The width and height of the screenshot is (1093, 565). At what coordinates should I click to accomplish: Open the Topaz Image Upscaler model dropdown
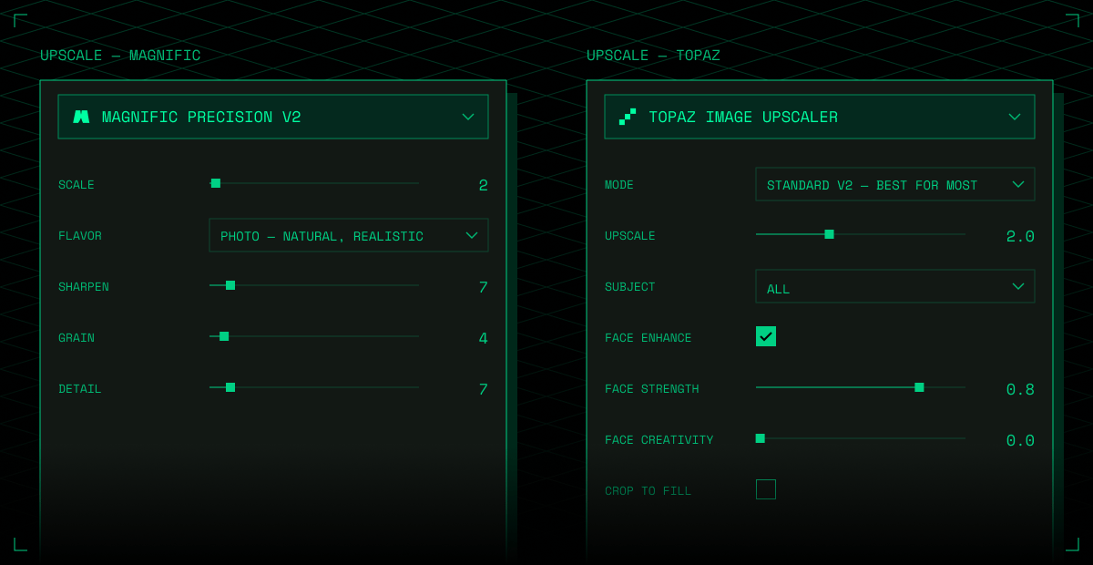point(820,117)
